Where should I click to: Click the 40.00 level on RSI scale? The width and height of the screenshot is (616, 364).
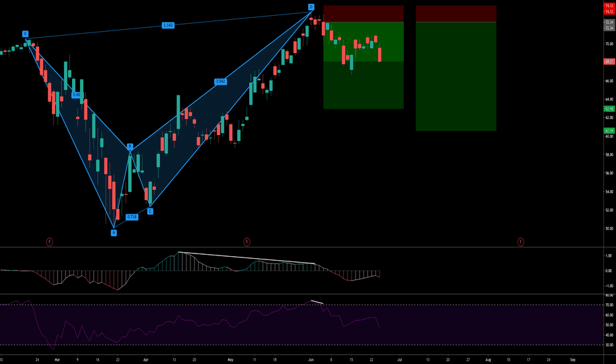coord(609,336)
